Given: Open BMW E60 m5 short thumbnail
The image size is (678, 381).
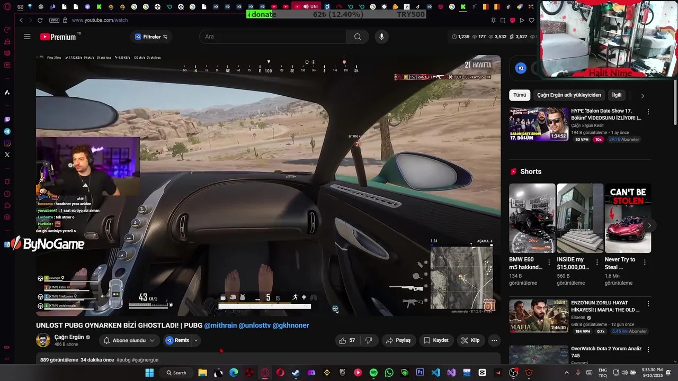Looking at the screenshot, I should 532,218.
